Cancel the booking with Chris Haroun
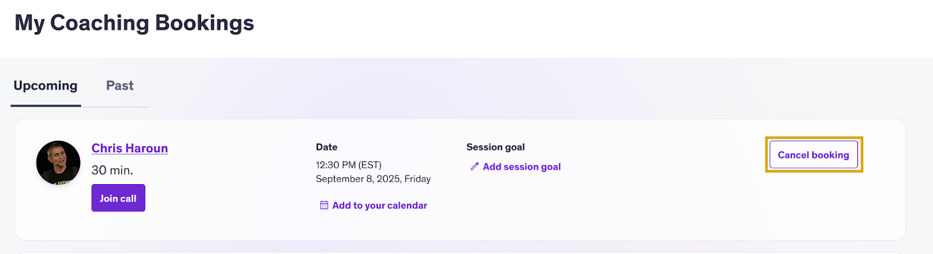 pos(813,155)
